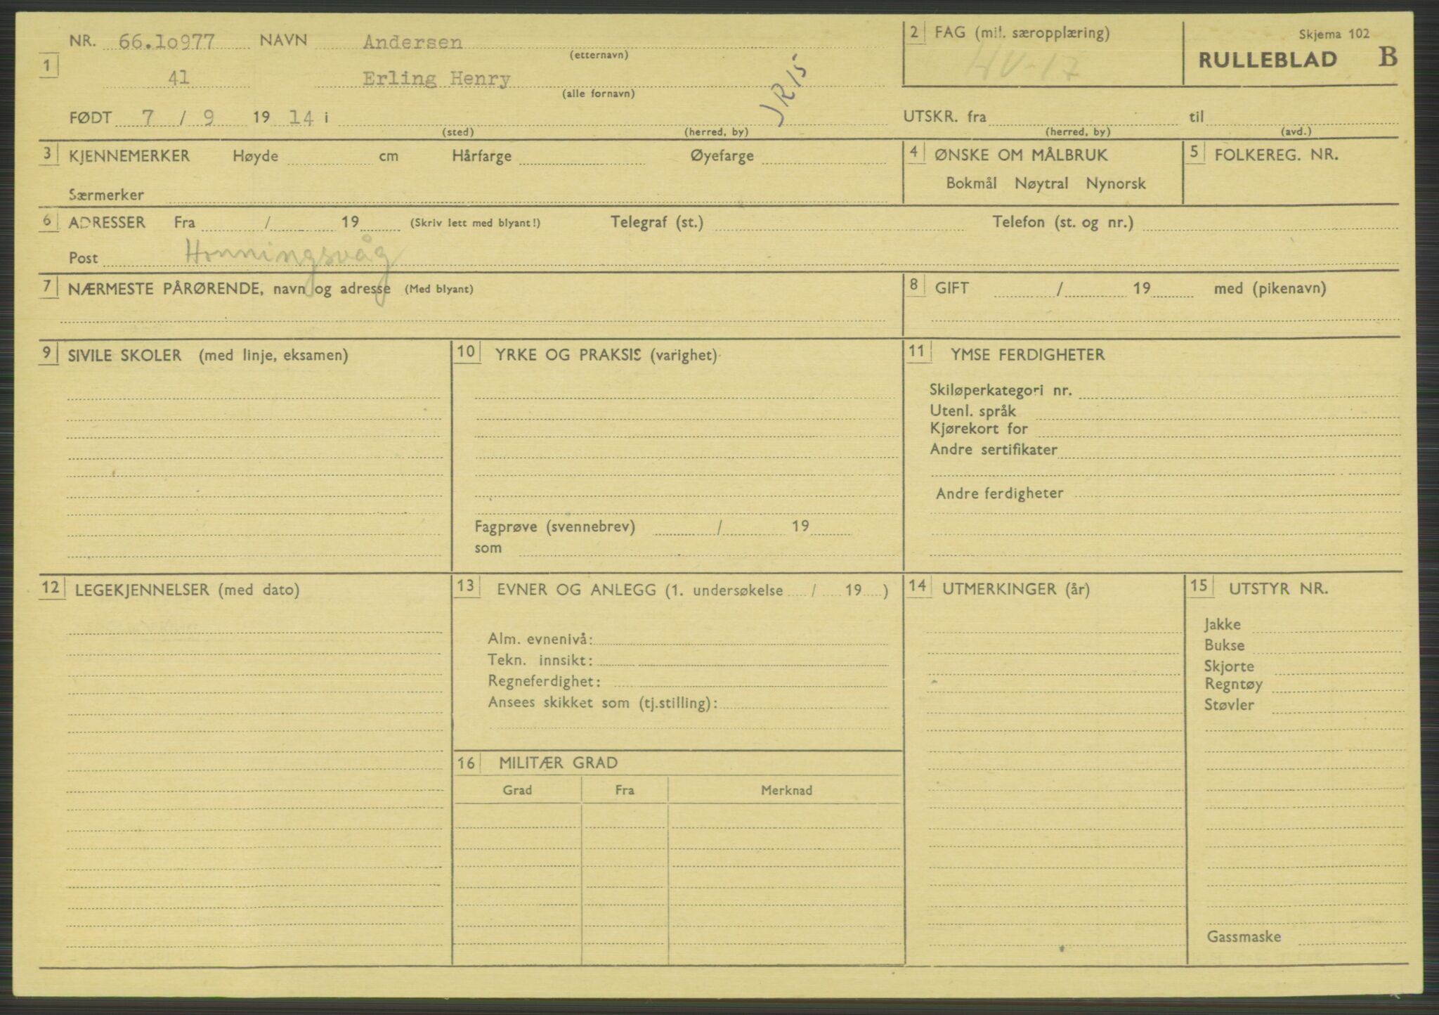This screenshot has width=1439, height=1015.
Task: Click the 'Fagprøve (svennebrev)' label
Action: (555, 526)
